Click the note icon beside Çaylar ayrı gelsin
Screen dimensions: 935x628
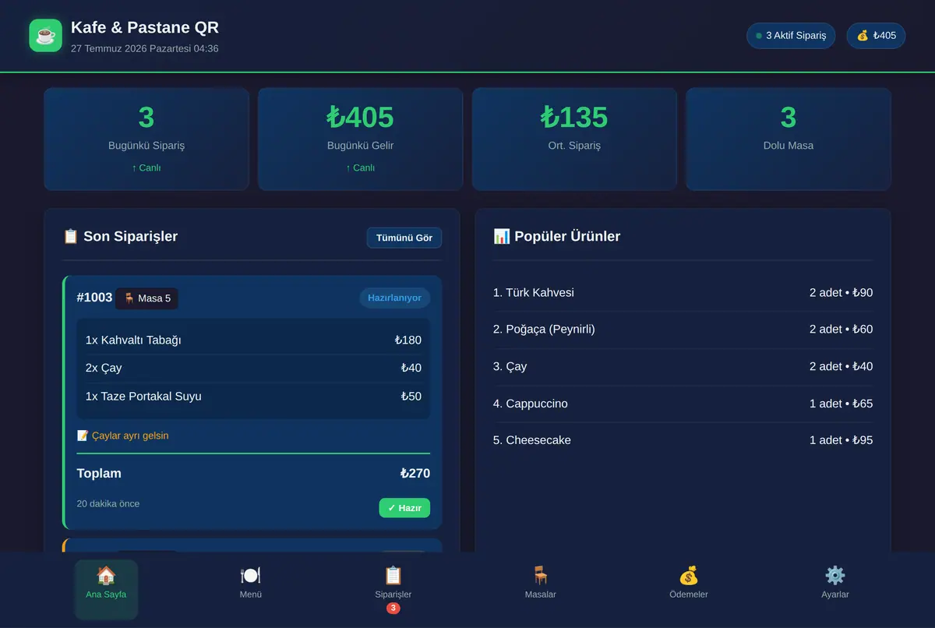click(x=83, y=436)
